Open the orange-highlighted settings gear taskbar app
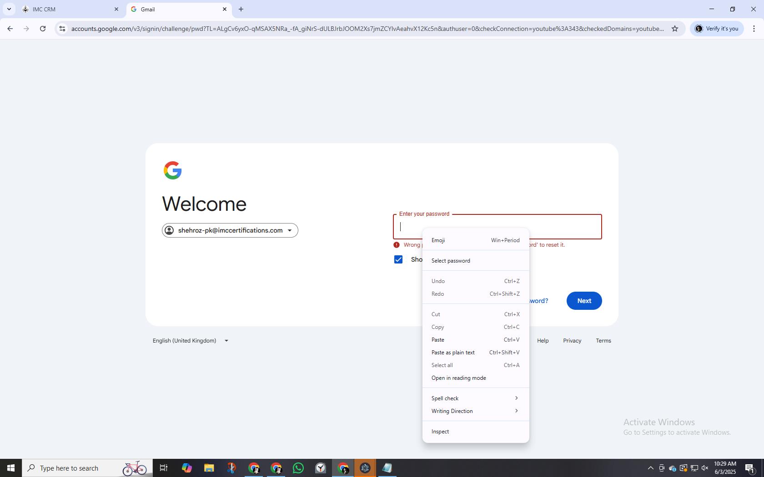 click(365, 468)
